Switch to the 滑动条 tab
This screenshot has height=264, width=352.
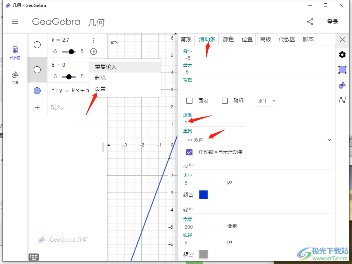tap(207, 39)
